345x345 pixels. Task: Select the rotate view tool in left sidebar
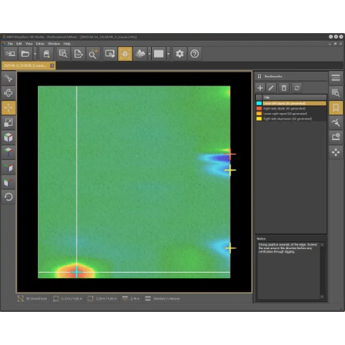click(8, 93)
